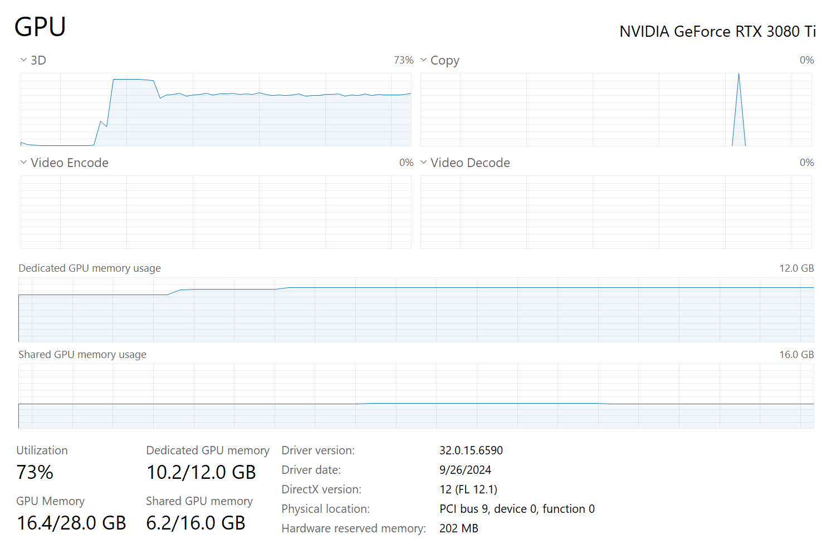Select the empty Video Encode graph
Screen dimensions: 831x539
(216, 212)
